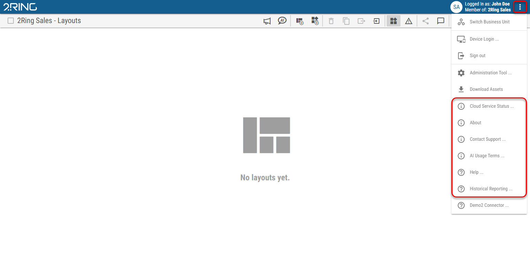Select the checkbox beside 2Ring Sales - Layouts
The image size is (530, 266).
point(10,21)
